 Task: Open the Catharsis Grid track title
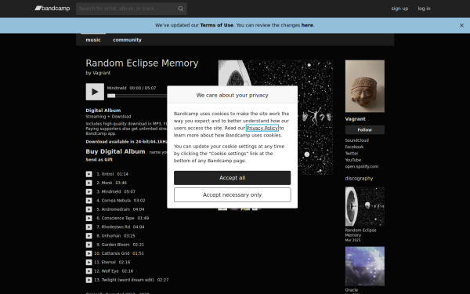click(x=115, y=253)
